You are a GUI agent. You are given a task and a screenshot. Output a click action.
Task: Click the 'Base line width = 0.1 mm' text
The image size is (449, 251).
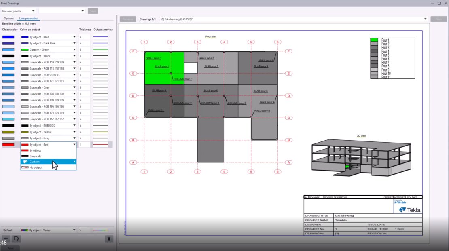(19, 24)
